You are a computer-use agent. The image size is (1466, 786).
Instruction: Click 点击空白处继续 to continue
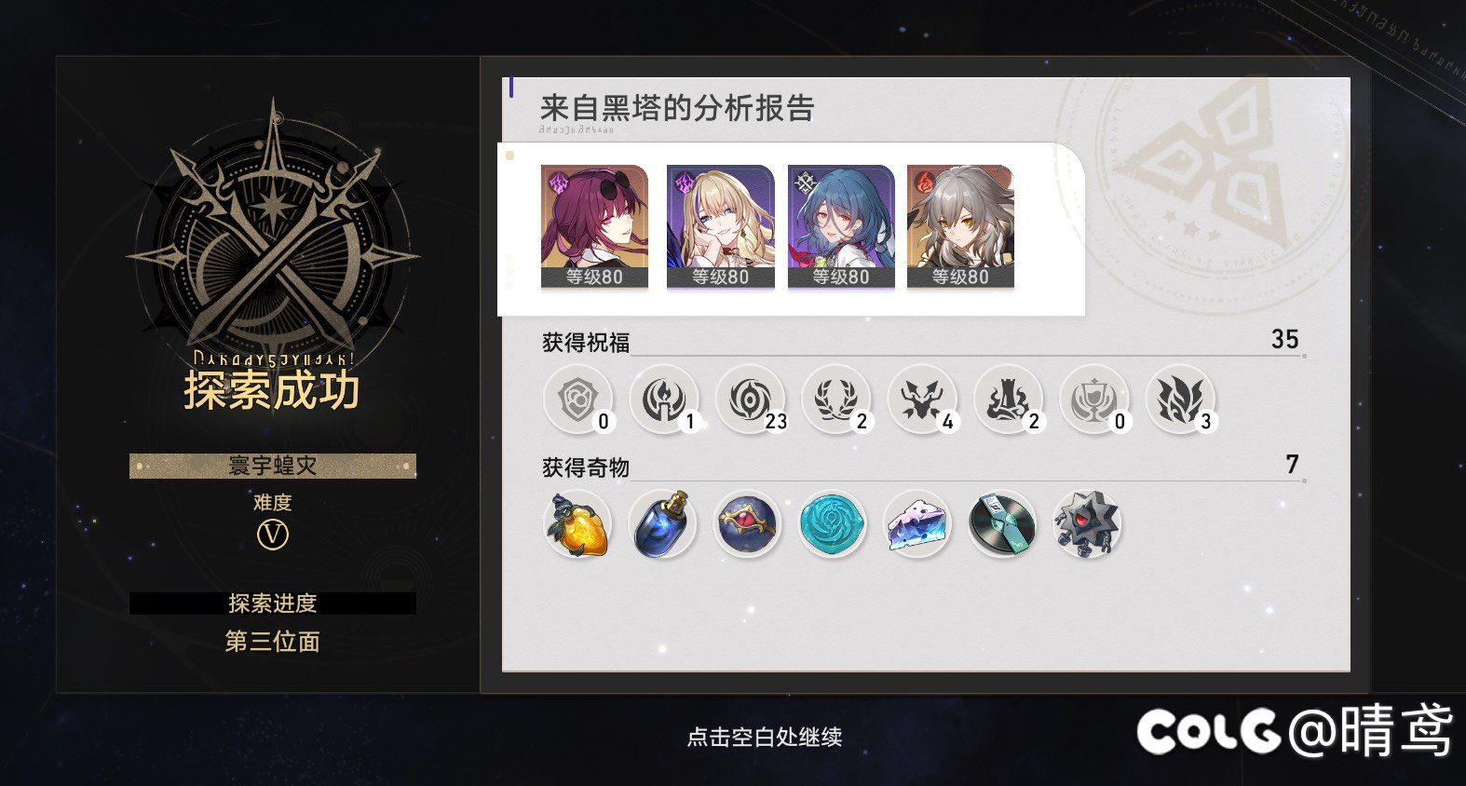pyautogui.click(x=765, y=737)
